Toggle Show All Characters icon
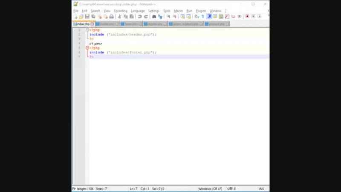Viewport: 341px width, 192px height. pos(203,17)
